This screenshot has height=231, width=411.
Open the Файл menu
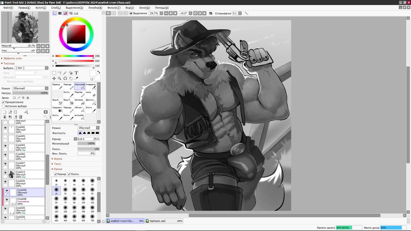point(8,7)
